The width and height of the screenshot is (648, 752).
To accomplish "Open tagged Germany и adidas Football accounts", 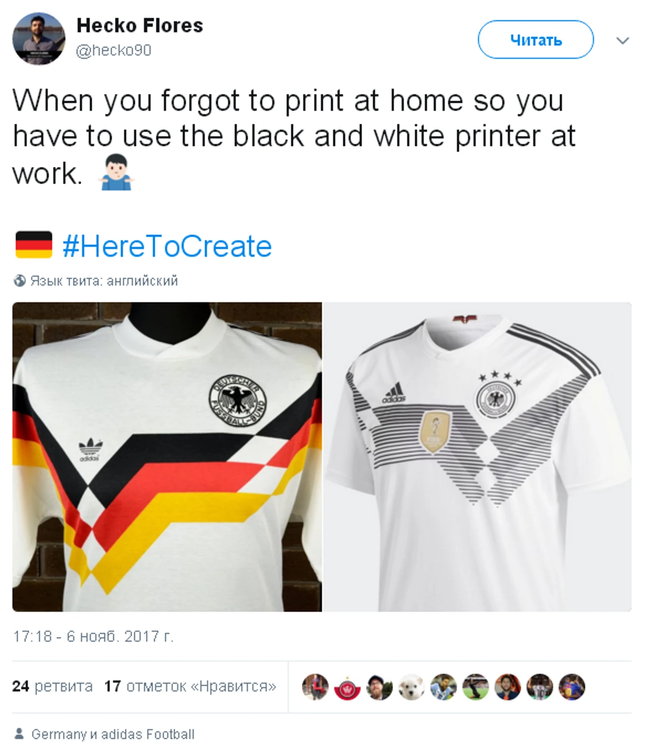I will (113, 734).
